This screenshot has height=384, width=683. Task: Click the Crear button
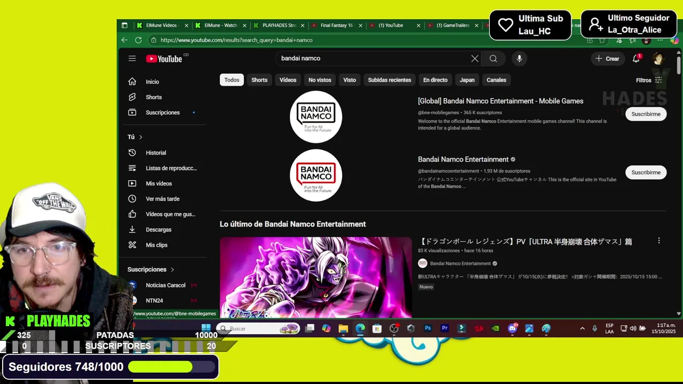[x=607, y=59]
